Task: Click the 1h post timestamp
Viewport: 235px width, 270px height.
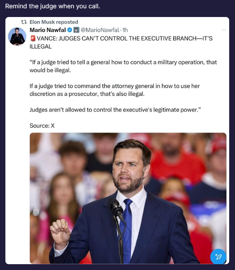Action: (x=125, y=30)
